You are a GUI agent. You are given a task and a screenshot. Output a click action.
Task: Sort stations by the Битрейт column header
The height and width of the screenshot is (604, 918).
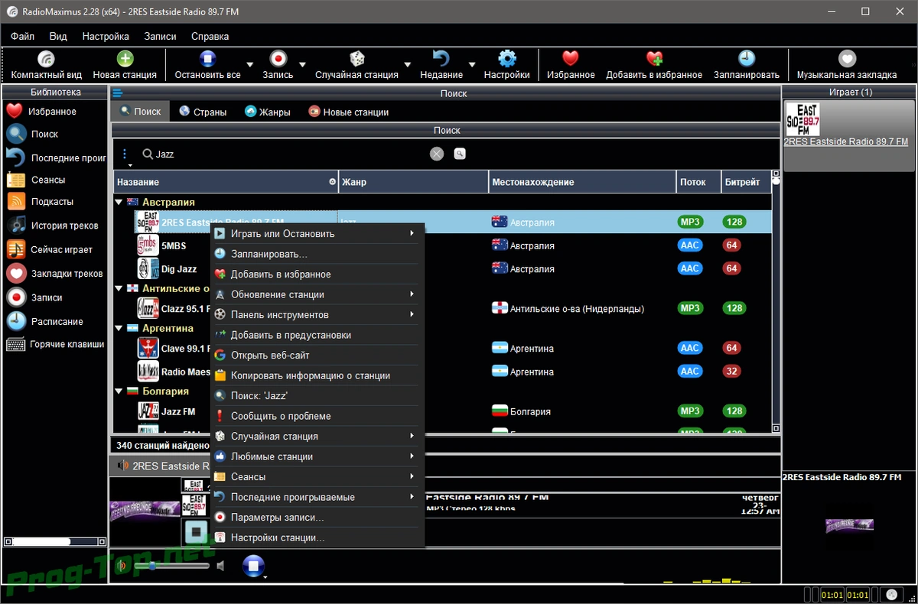[x=745, y=182]
